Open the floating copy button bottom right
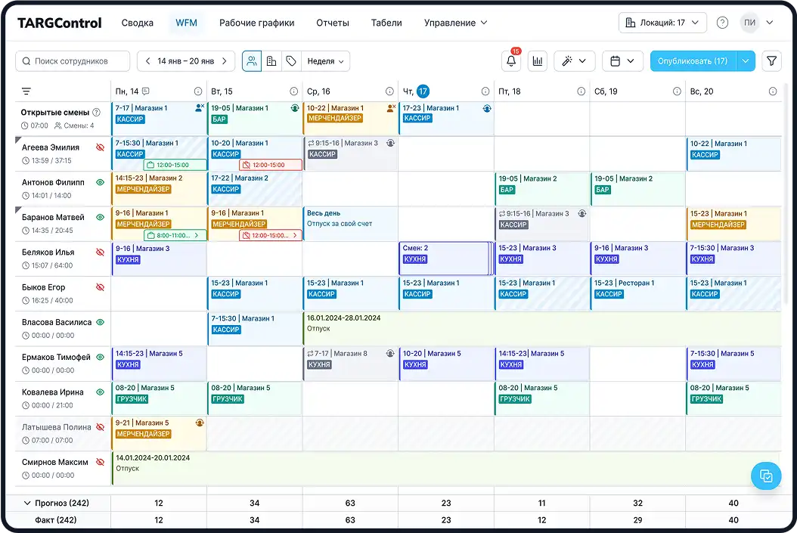 (x=766, y=476)
